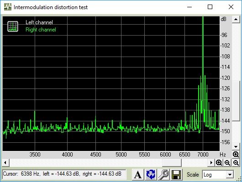
Task: Click vertical scrollbar down arrow
Action: coord(236,147)
